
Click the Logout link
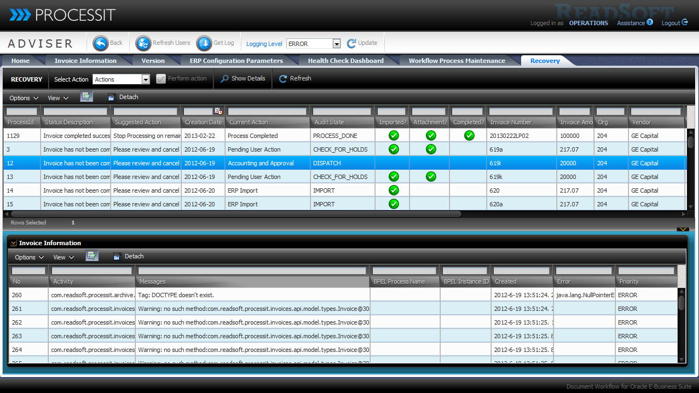tap(674, 23)
